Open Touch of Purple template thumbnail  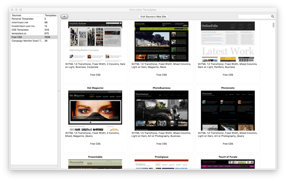[x=228, y=164]
